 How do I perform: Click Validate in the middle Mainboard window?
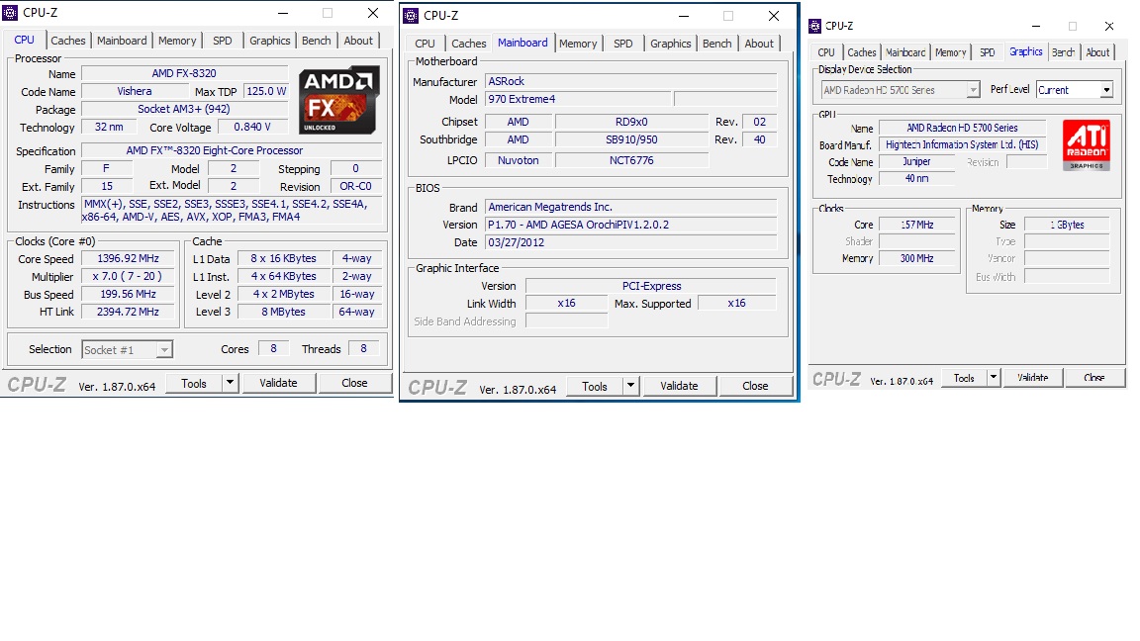(679, 386)
